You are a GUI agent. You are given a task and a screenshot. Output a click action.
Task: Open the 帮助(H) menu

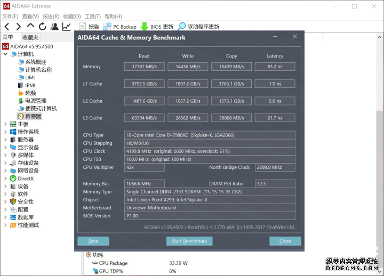pyautogui.click(x=113, y=17)
